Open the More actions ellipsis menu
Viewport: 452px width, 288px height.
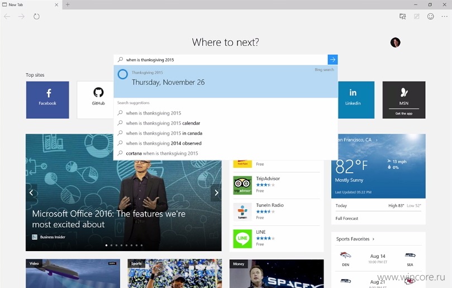tap(445, 16)
